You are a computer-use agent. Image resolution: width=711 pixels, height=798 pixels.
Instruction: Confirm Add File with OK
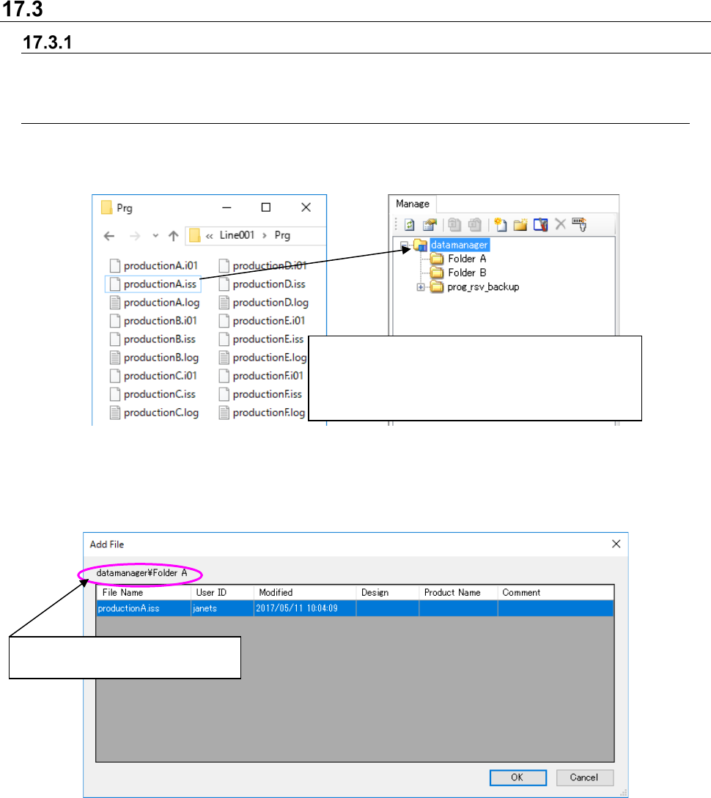pos(517,777)
